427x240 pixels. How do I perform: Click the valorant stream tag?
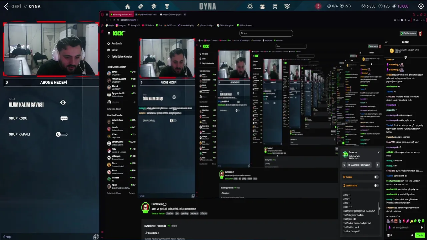click(x=194, y=213)
